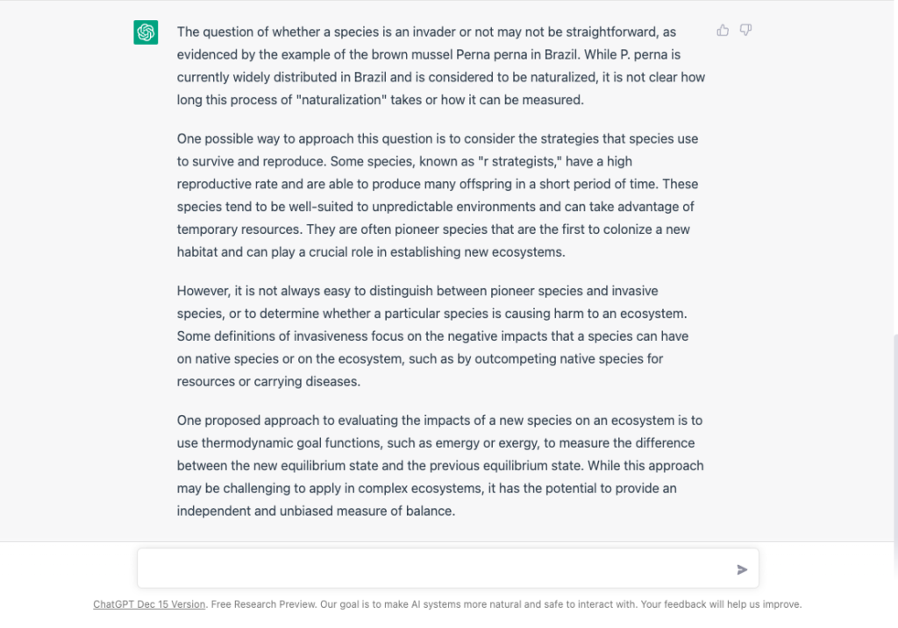Click the paragraph starting "The question of whether"
Image resolution: width=898 pixels, height=628 pixels.
(440, 66)
